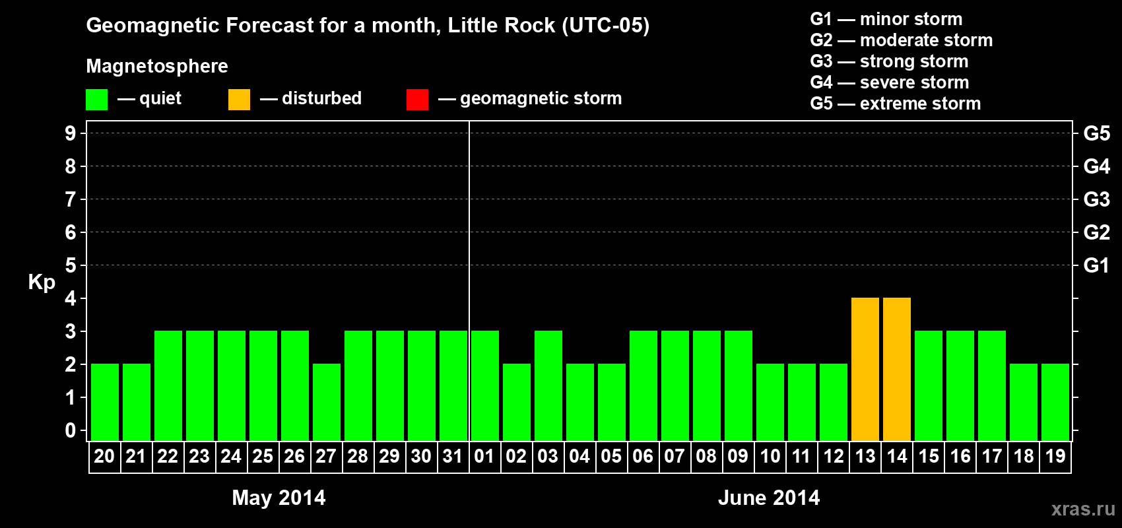Click Kp value 4 on the axis
The image size is (1122, 528).
71,298
